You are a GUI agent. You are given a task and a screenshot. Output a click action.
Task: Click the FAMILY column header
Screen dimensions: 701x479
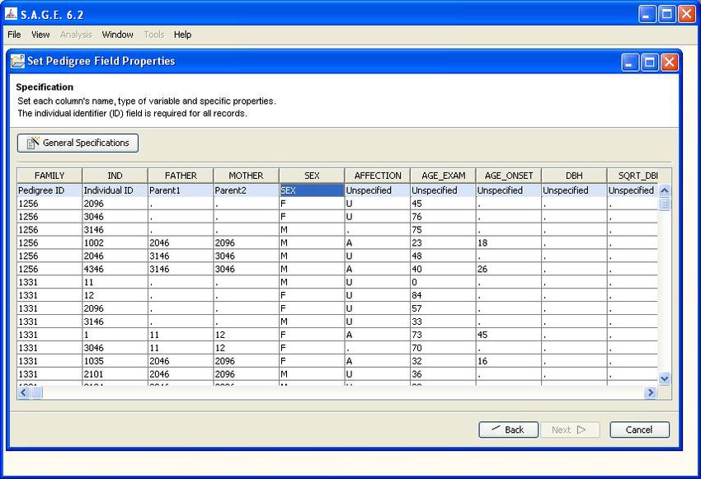pyautogui.click(x=49, y=176)
